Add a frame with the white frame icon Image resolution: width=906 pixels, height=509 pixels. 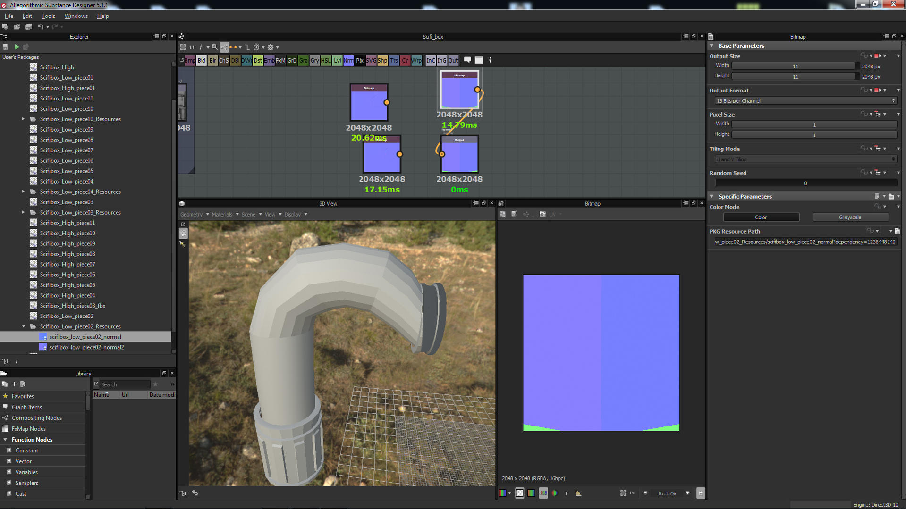[x=479, y=60]
